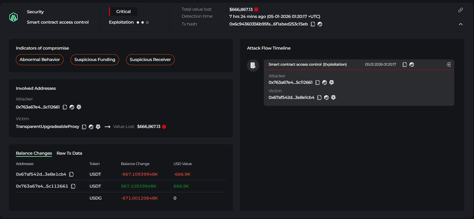The width and height of the screenshot is (474, 219).
Task: Click the timeline document marker icon
Action: pyautogui.click(x=253, y=66)
